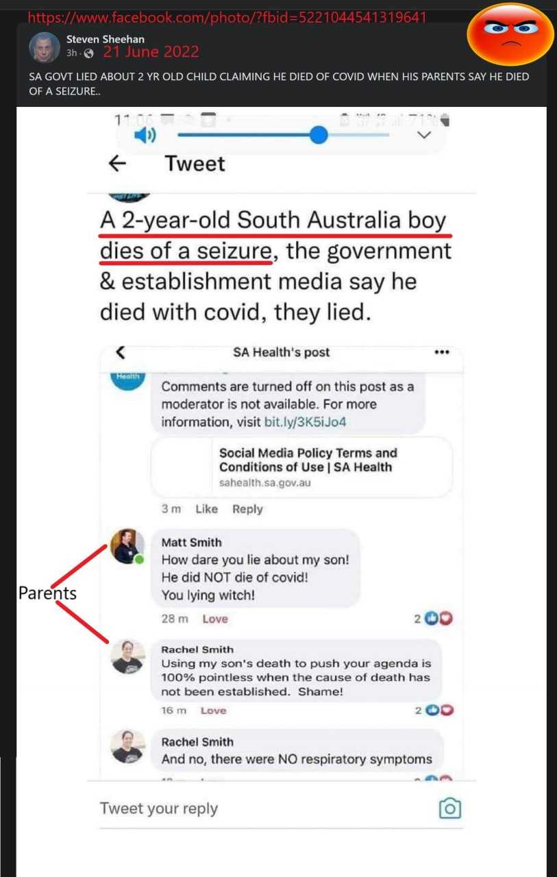Click the back chevron in the SA Health's post header
This screenshot has height=877, width=557.
point(121,352)
